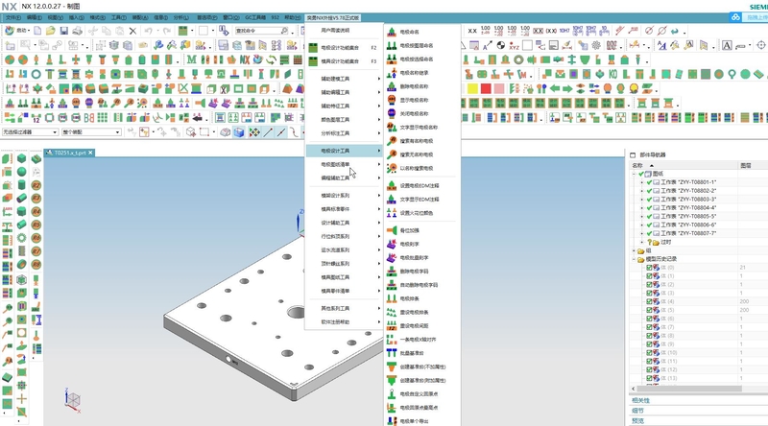Expand the 工作表 "ZYY-T08801-1" node

[642, 182]
